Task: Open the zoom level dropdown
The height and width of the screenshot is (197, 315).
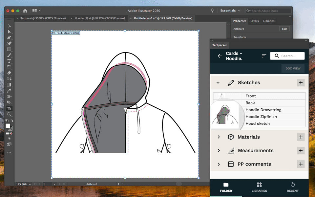Action: click(x=30, y=184)
